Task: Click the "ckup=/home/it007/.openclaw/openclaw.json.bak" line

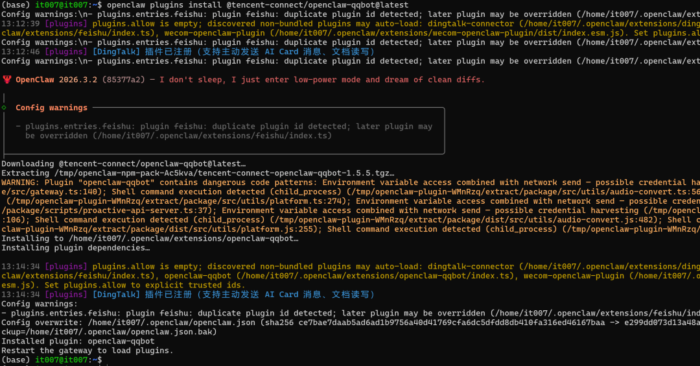Action: coord(109,332)
